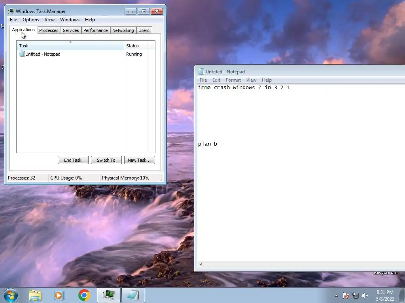Image resolution: width=405 pixels, height=303 pixels.
Task: Open the Help menu in Task Manager
Action: tap(90, 20)
